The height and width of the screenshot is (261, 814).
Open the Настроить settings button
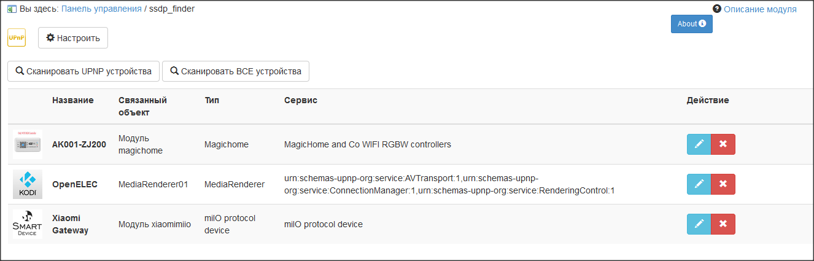pos(73,38)
